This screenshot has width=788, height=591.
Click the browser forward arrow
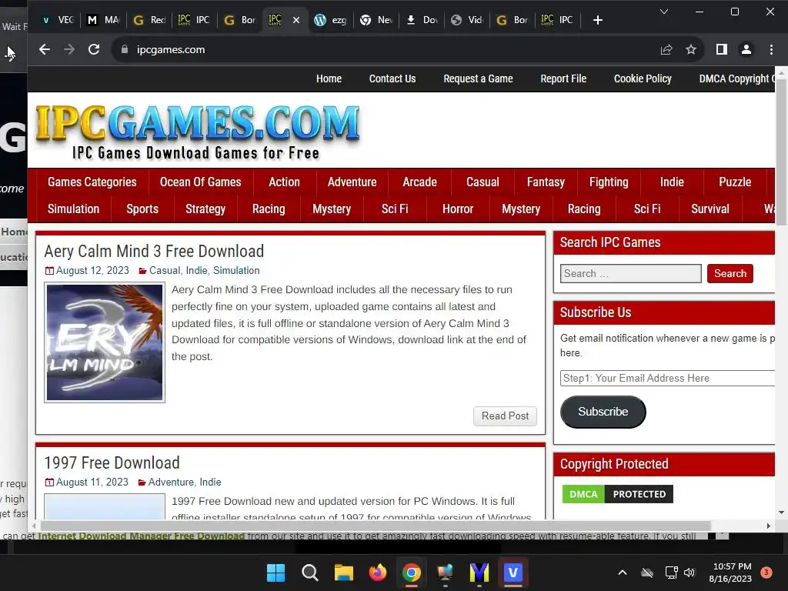(68, 49)
